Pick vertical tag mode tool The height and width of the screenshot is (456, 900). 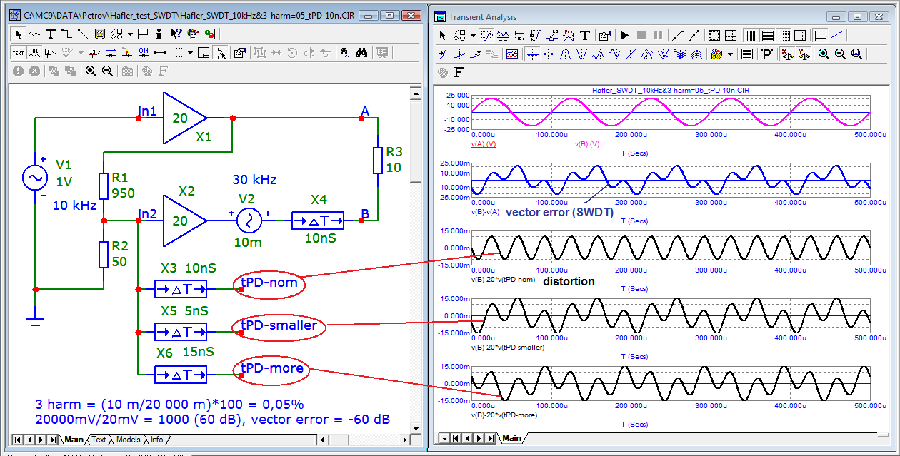point(536,36)
